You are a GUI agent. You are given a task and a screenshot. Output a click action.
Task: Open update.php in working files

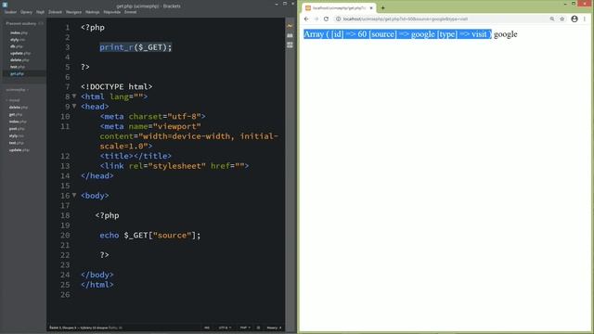(x=20, y=54)
